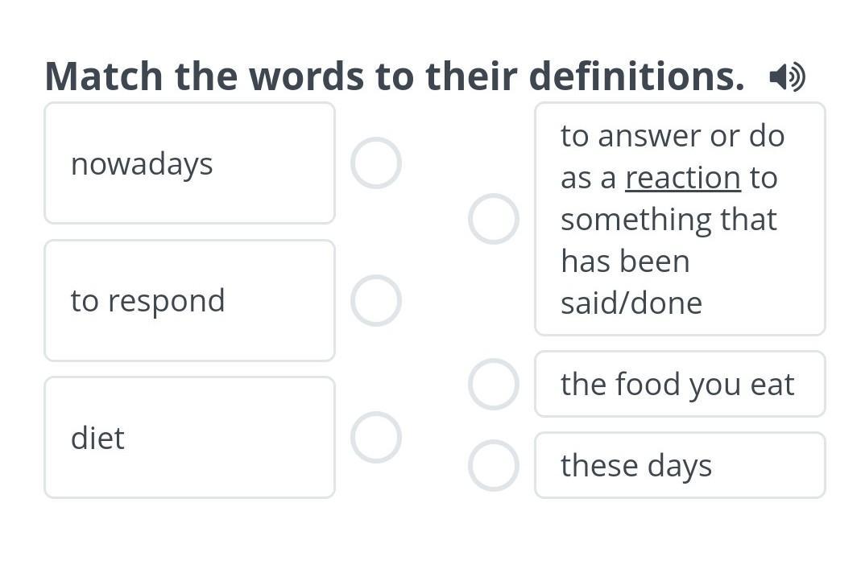Select the connector circle beside 'diet'
Image resolution: width=861 pixels, height=577 pixels.
tap(376, 437)
